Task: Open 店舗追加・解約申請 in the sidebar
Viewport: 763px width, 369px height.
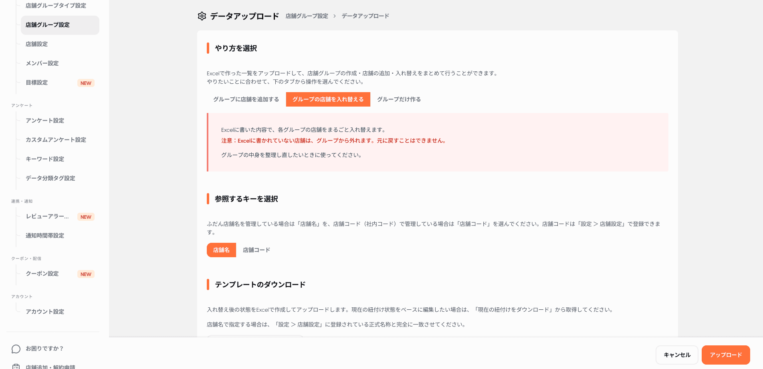Action: pos(50,367)
